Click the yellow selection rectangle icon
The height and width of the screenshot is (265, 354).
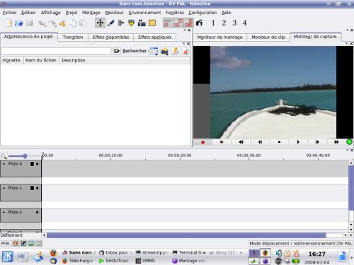[152, 23]
